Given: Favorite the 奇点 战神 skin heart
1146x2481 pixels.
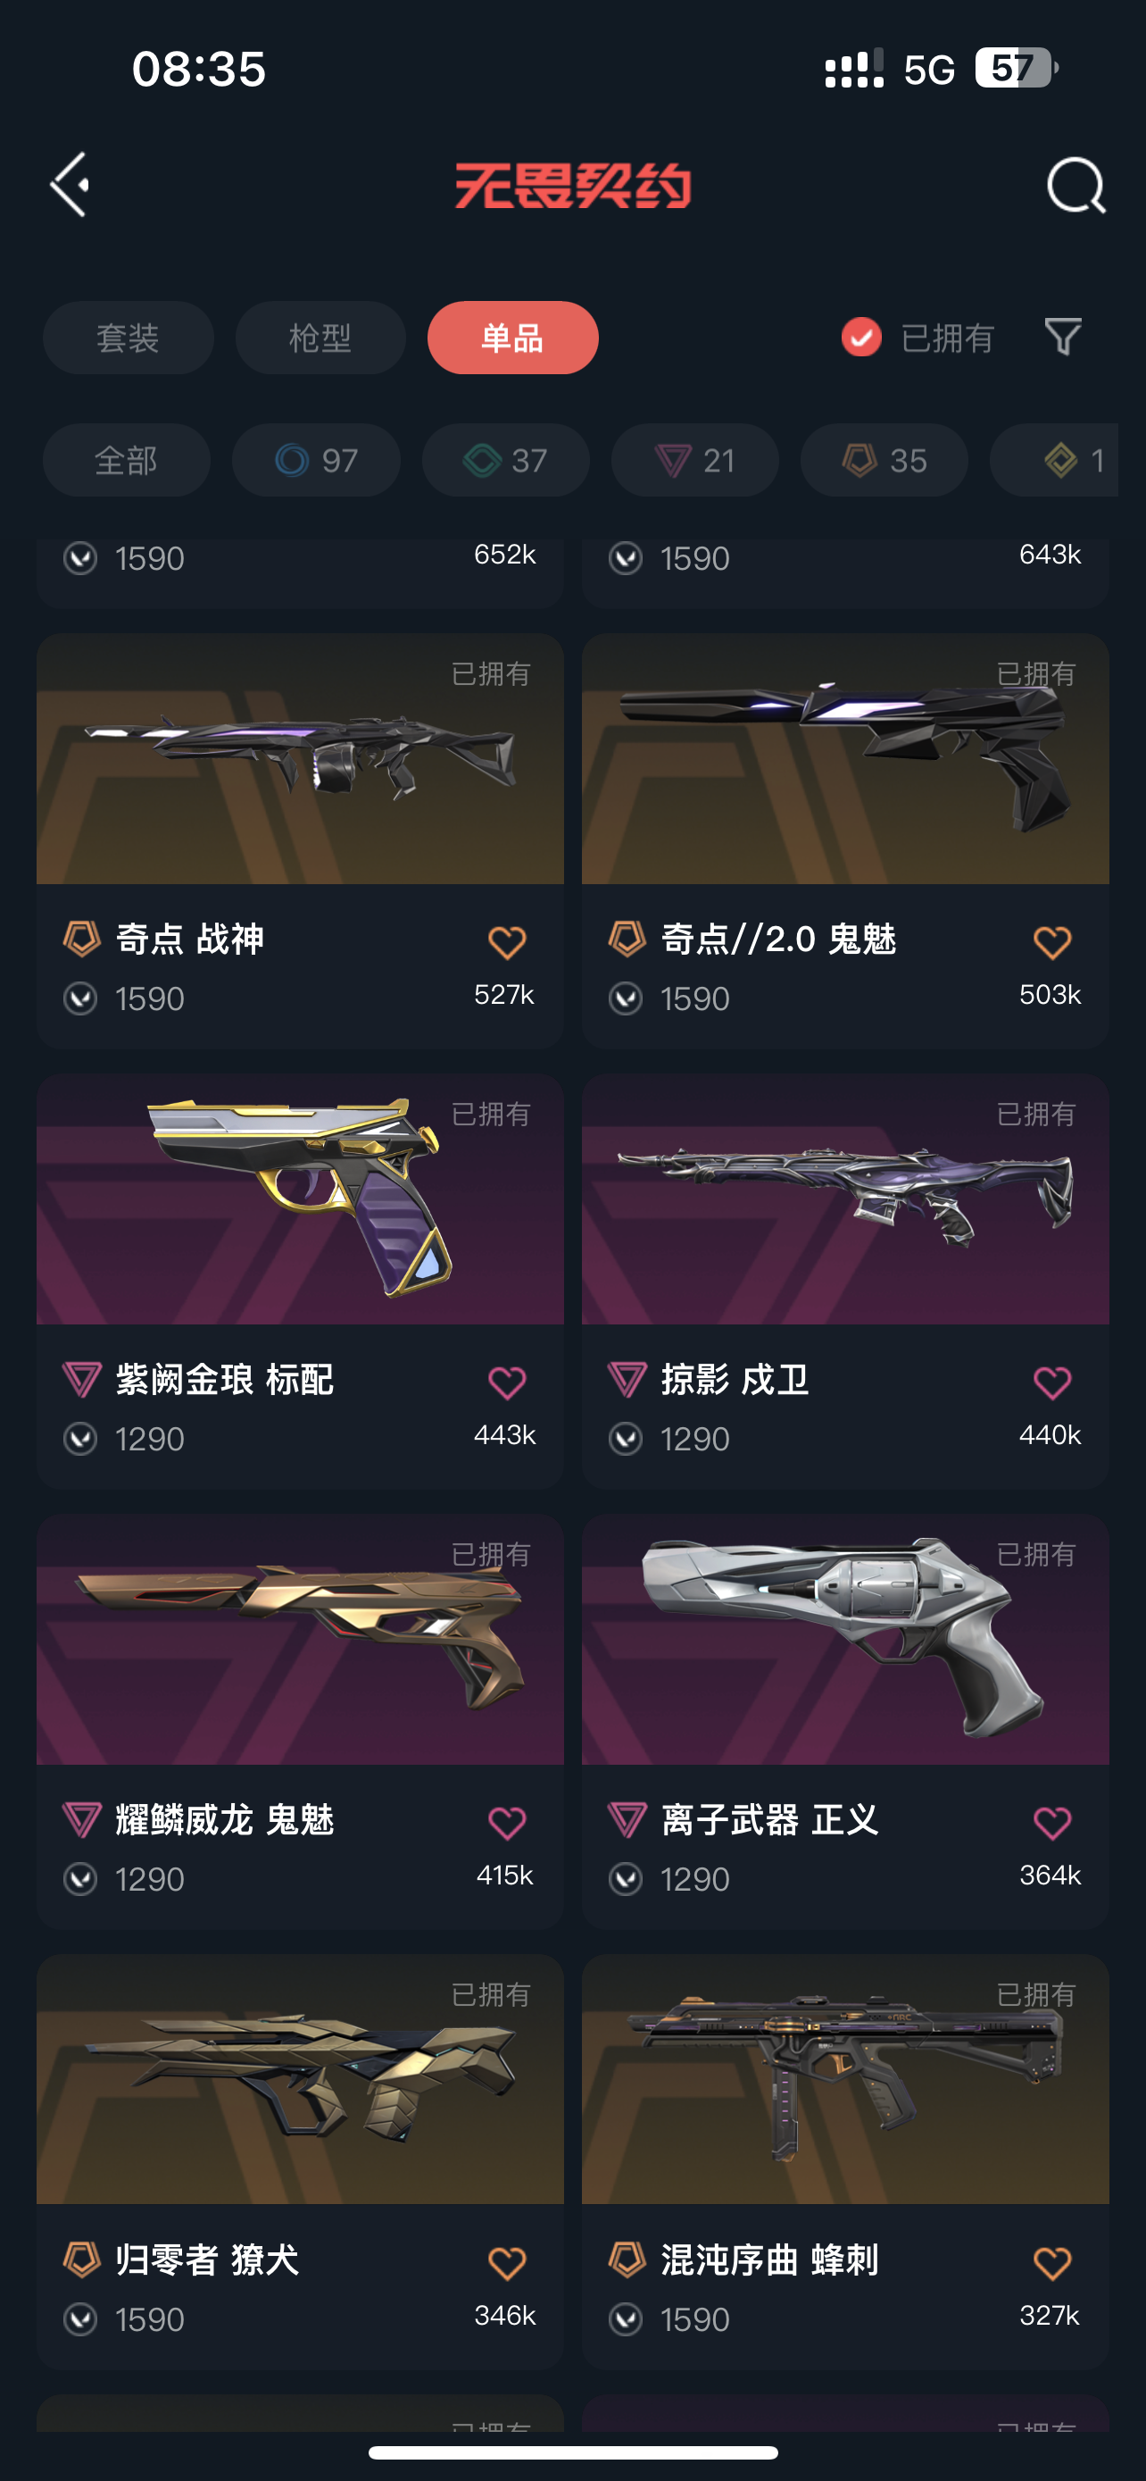Looking at the screenshot, I should coord(507,942).
